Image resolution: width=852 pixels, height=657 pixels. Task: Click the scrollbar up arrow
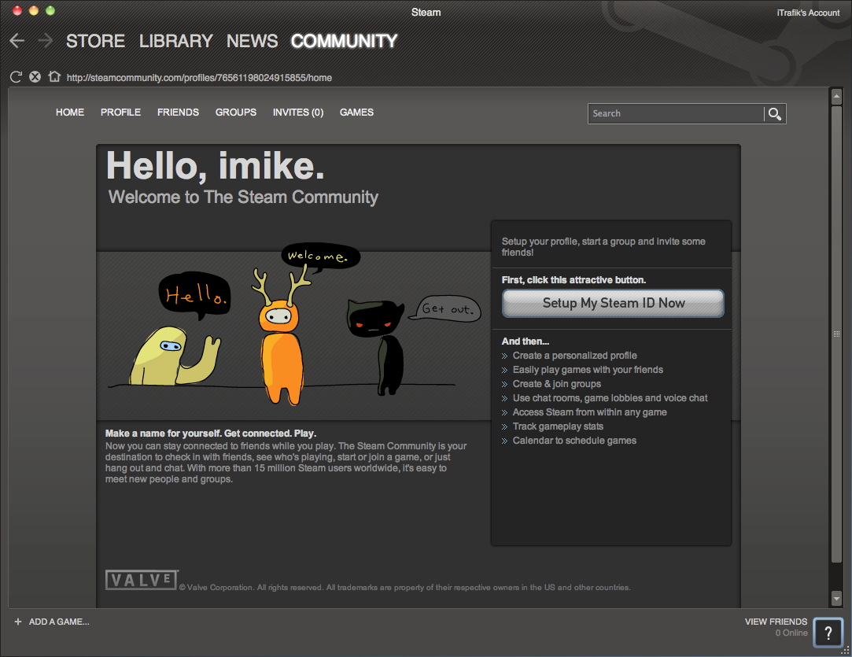click(x=836, y=96)
